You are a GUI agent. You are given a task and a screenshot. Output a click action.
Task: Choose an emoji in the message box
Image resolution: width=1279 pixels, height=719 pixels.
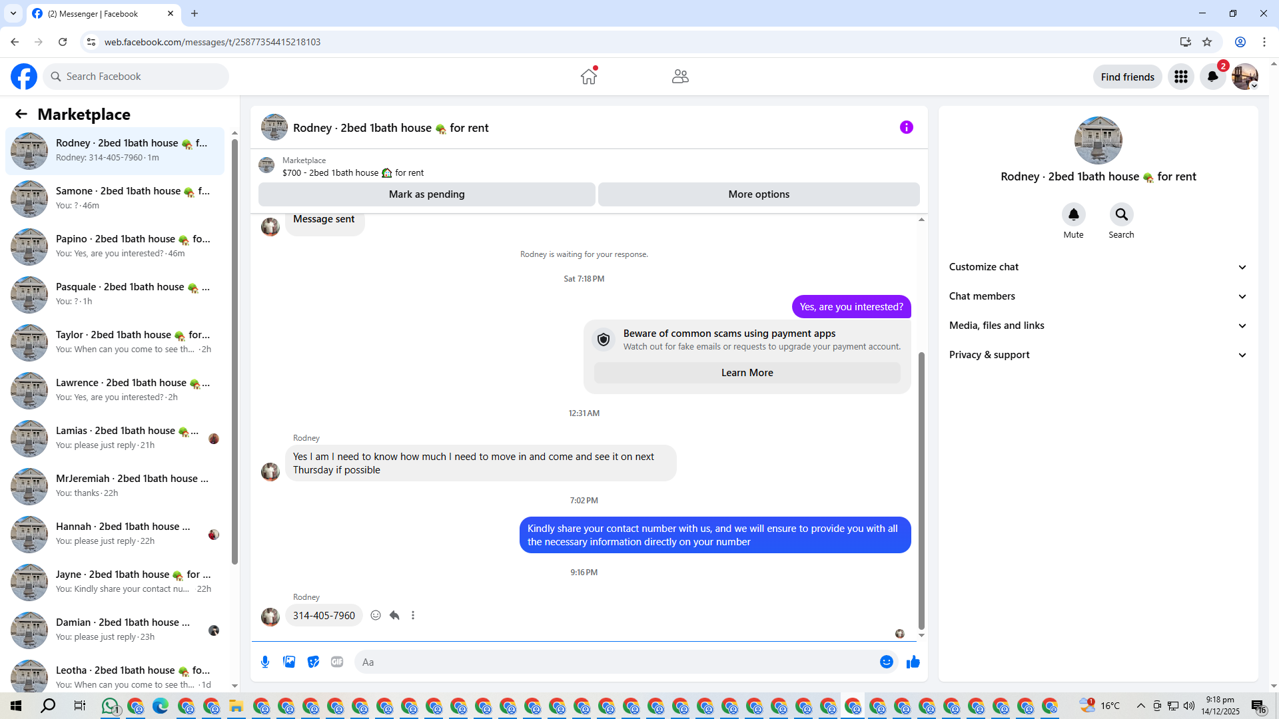(x=886, y=662)
